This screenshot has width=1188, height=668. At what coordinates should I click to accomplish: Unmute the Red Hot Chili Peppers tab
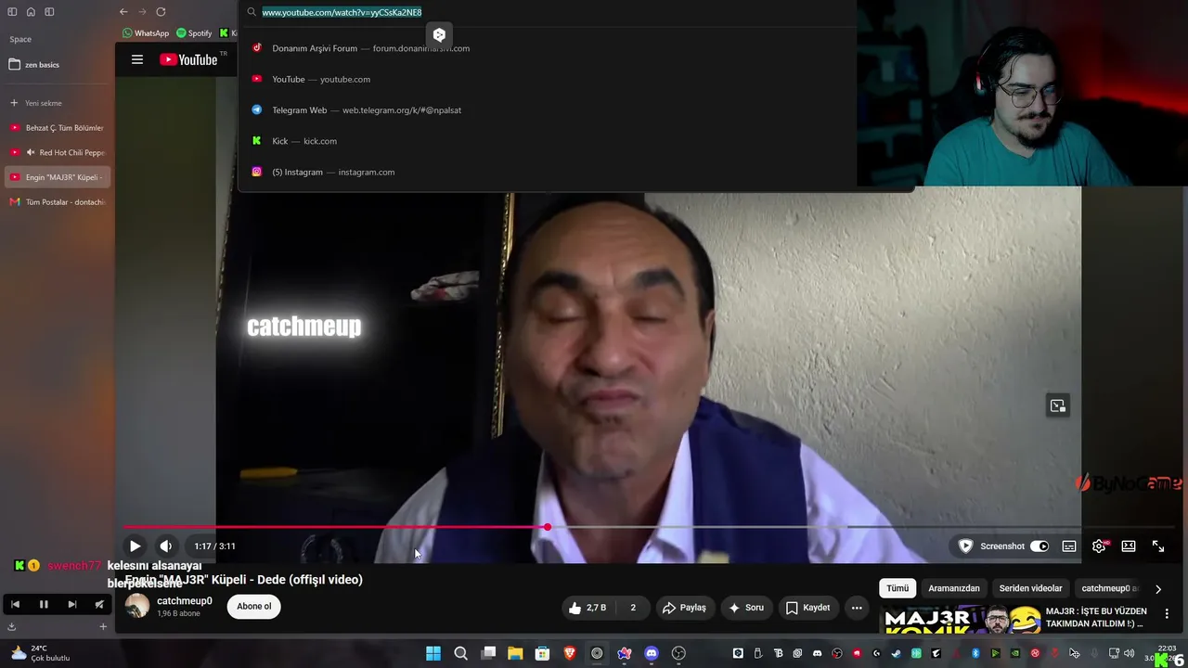(x=31, y=152)
